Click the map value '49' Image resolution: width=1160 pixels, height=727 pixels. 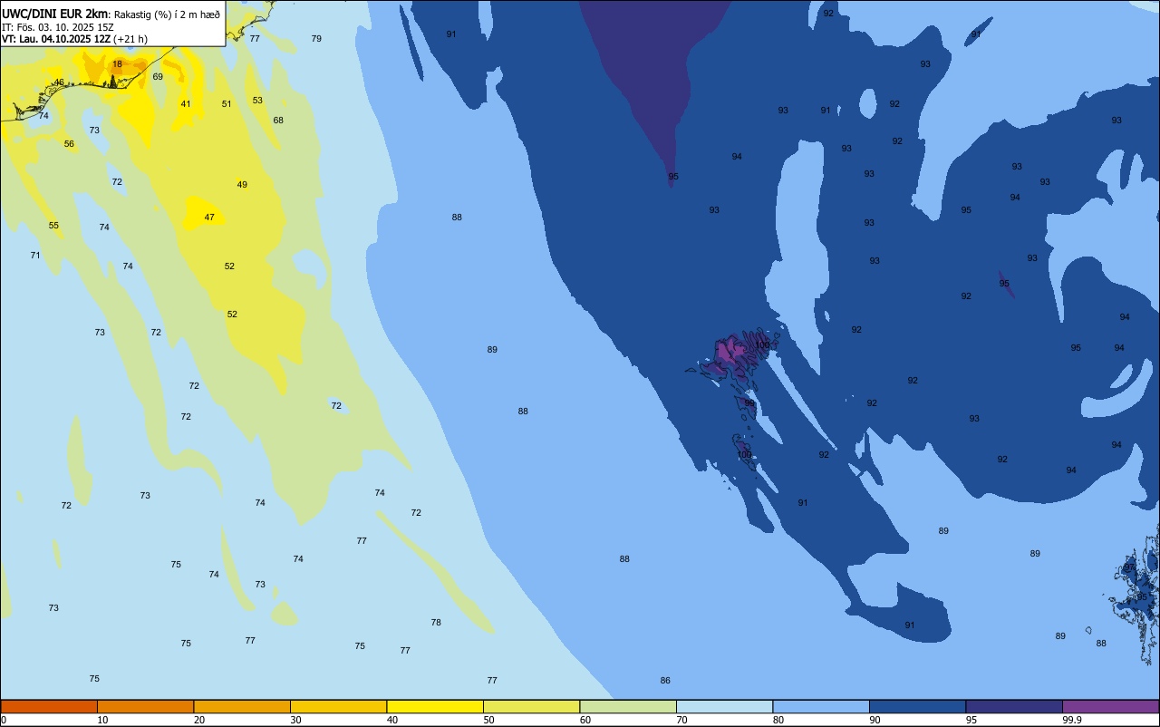[242, 185]
